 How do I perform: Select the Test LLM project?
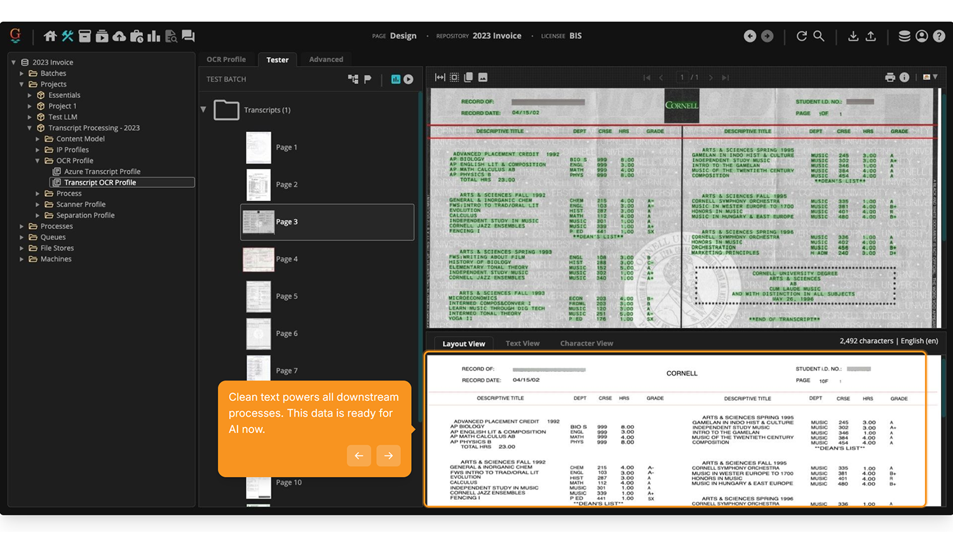point(63,117)
